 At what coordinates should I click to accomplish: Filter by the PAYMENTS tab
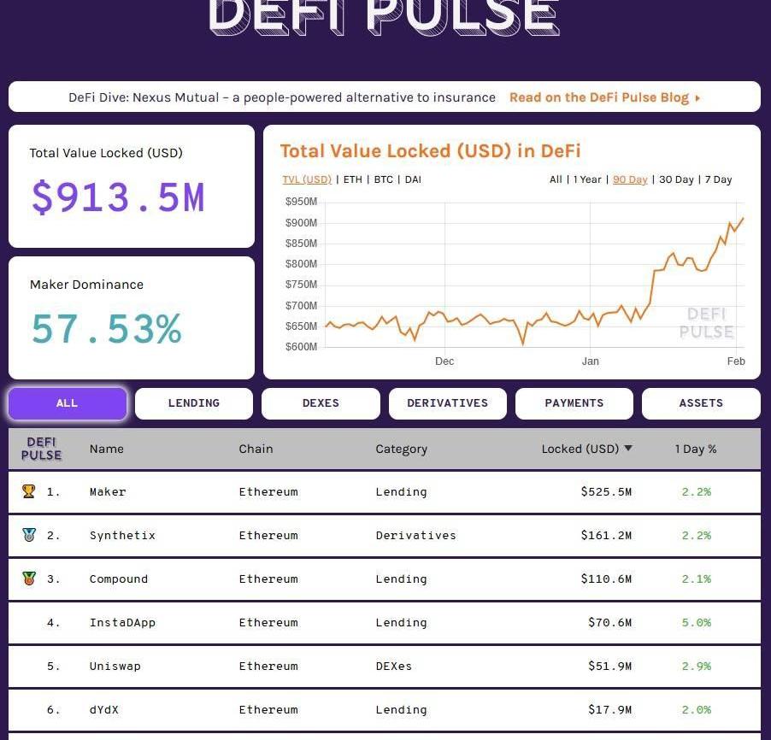pos(574,403)
